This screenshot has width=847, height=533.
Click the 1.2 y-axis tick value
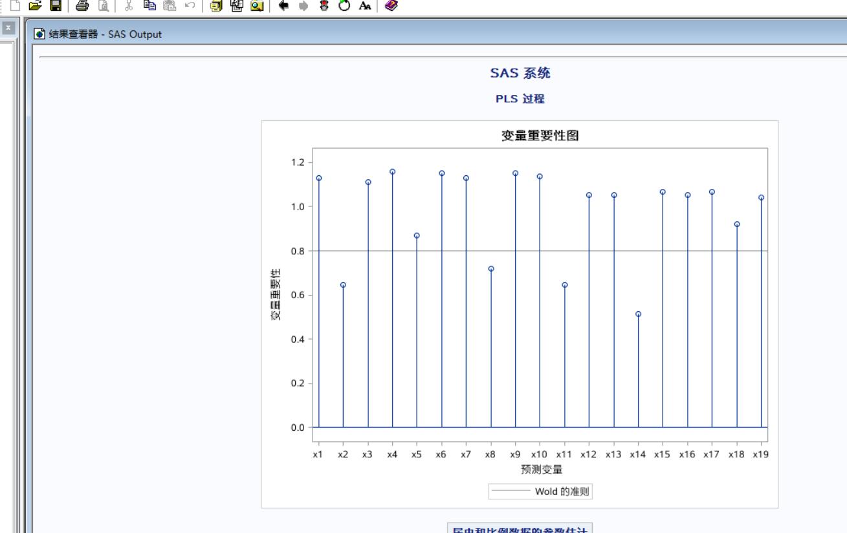tap(299, 162)
